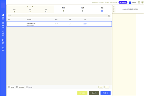Image resolution: width=144 pixels, height=96 pixels.
Task: Select the first product row priced 26.00
Action: [59, 24]
